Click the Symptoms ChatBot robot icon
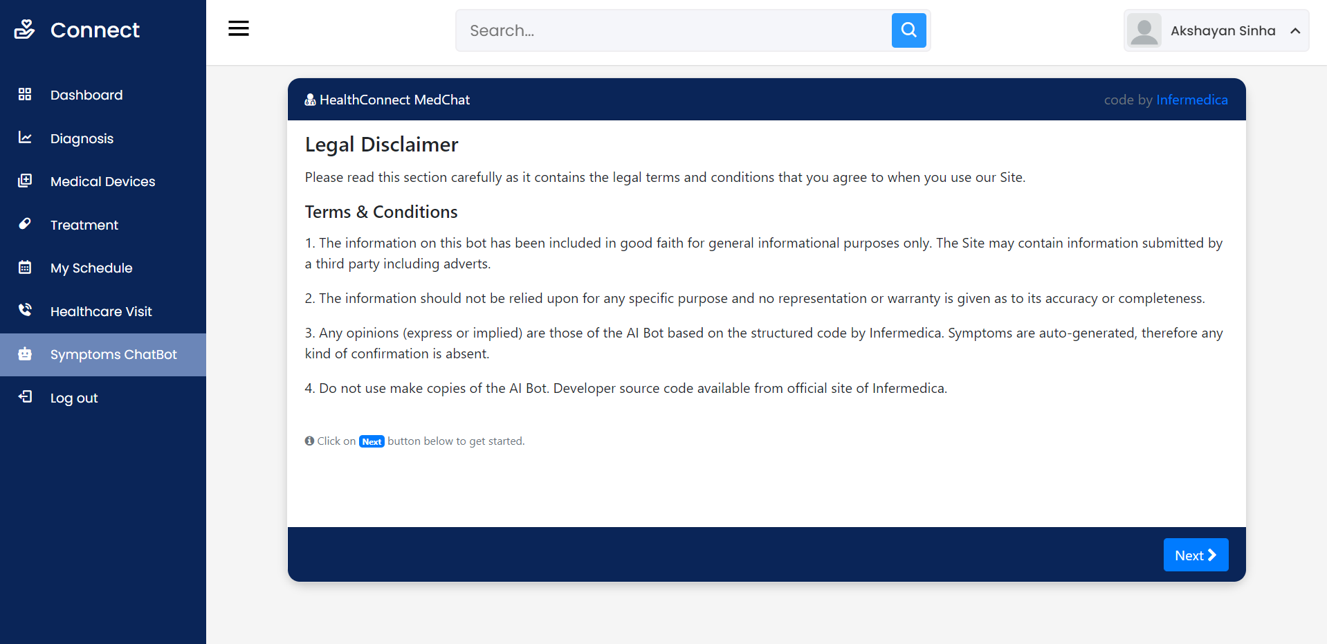This screenshot has width=1327, height=644. tap(25, 353)
